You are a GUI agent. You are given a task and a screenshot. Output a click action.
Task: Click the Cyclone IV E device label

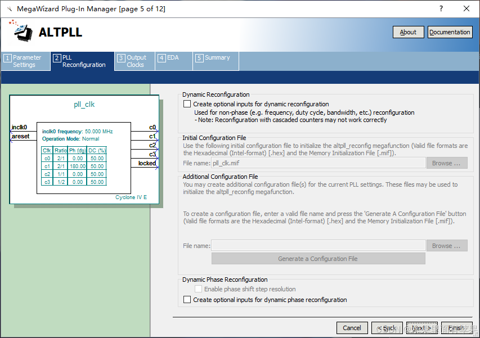click(131, 197)
